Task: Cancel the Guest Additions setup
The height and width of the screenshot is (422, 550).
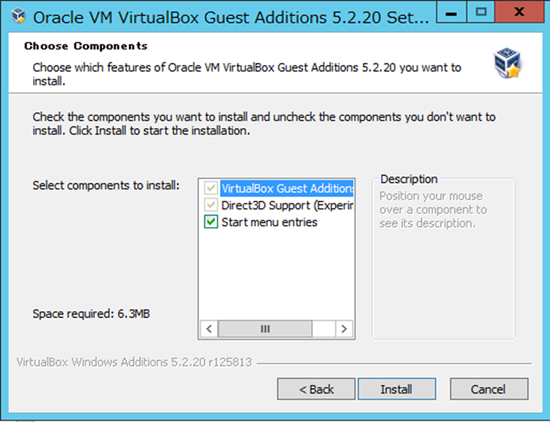Action: 488,389
